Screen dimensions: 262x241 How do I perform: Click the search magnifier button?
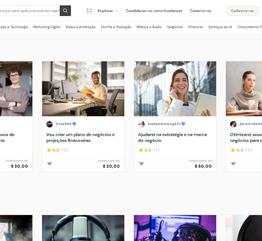click(65, 11)
